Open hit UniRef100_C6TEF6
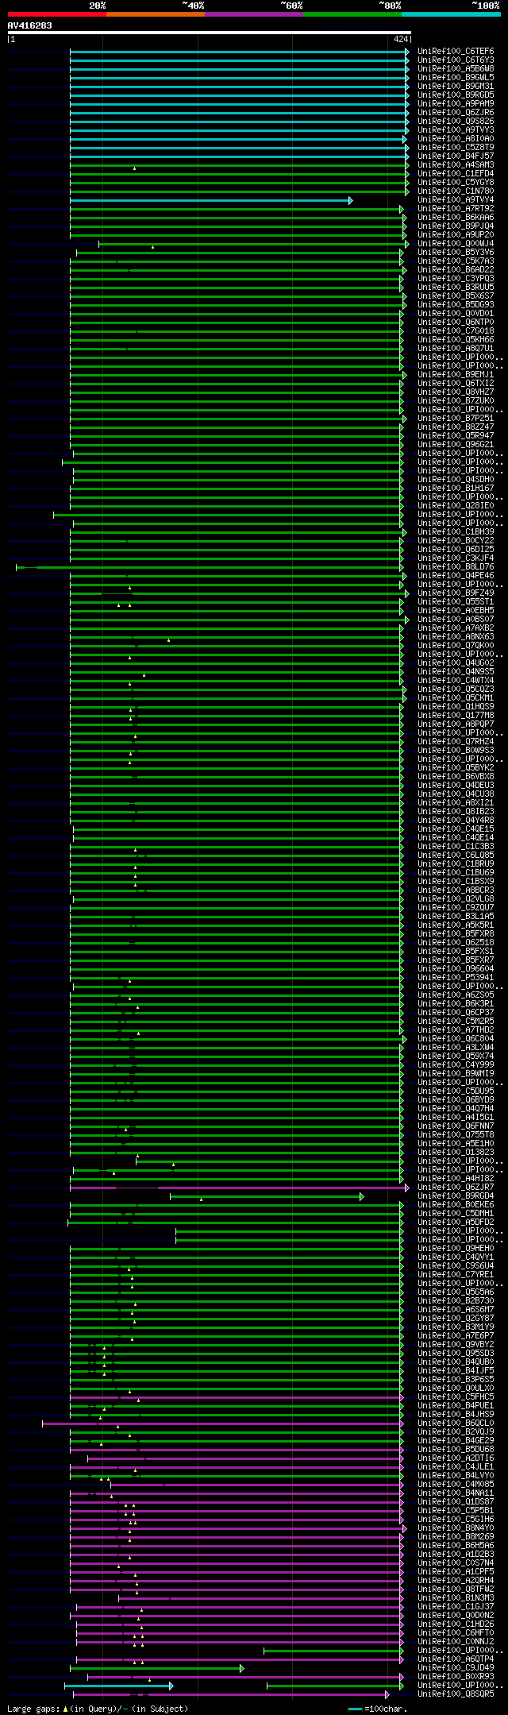This screenshot has width=508, height=1715. pyautogui.click(x=456, y=51)
